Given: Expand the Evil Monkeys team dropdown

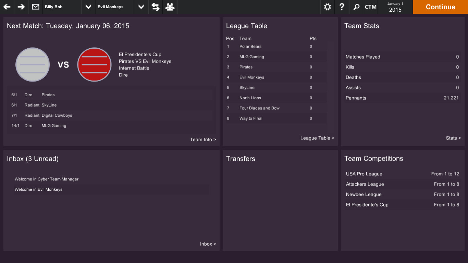Looking at the screenshot, I should (141, 7).
